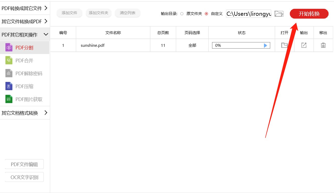Screen dimensions: 334x193
Task: Expand the PDF转换成其它文件 section
Action: pos(25,8)
